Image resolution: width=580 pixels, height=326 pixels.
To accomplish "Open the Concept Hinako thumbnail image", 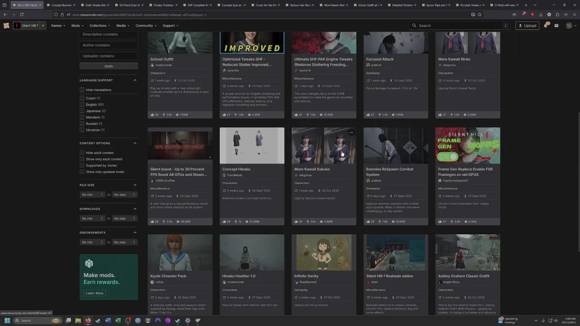I will coord(252,145).
